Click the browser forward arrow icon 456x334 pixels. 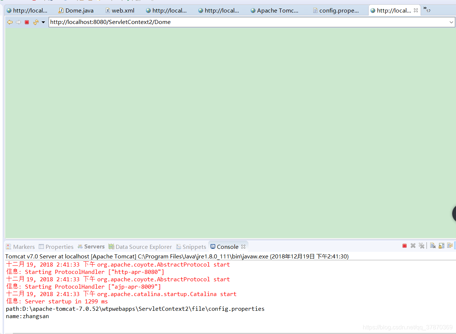(x=18, y=22)
